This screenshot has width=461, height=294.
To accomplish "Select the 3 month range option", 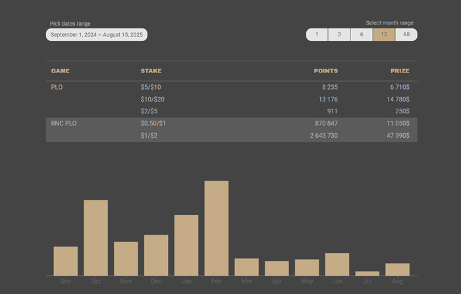I will pos(339,35).
